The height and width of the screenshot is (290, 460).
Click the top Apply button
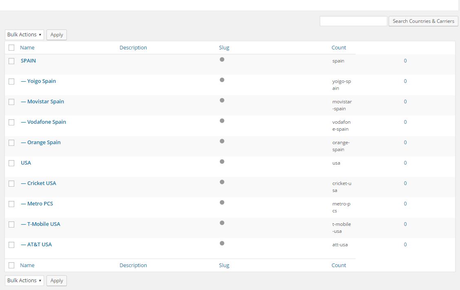(x=57, y=35)
